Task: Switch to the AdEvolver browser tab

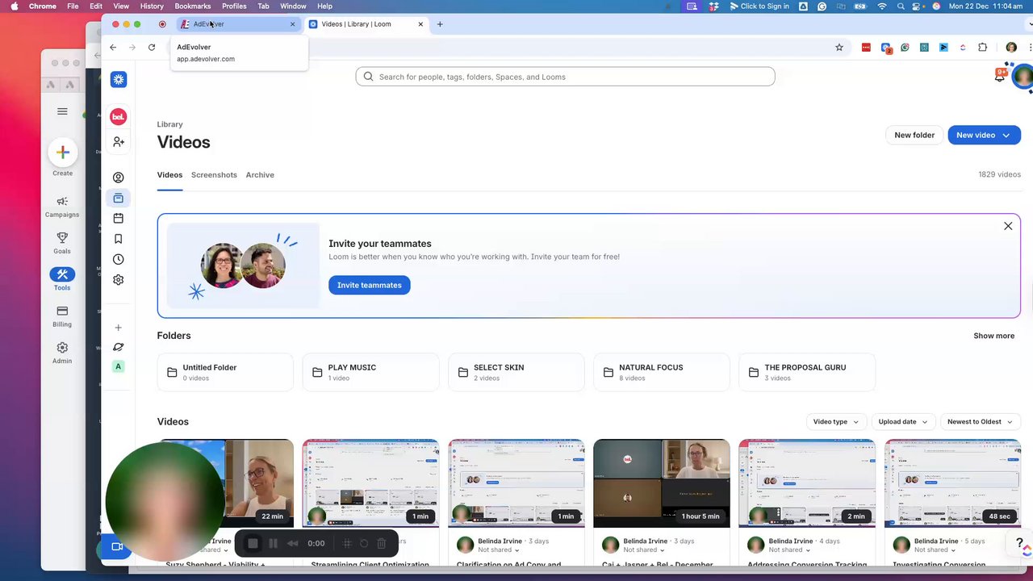Action: pos(238,24)
